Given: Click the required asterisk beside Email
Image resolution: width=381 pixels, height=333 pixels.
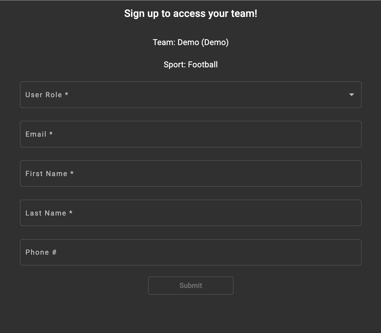Looking at the screenshot, I should pyautogui.click(x=51, y=134).
